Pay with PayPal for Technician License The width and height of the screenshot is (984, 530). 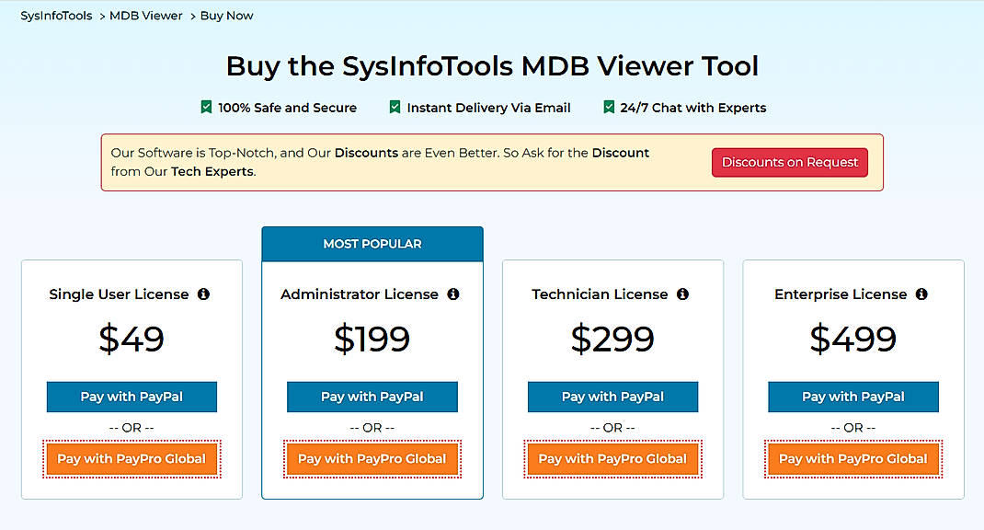[612, 397]
